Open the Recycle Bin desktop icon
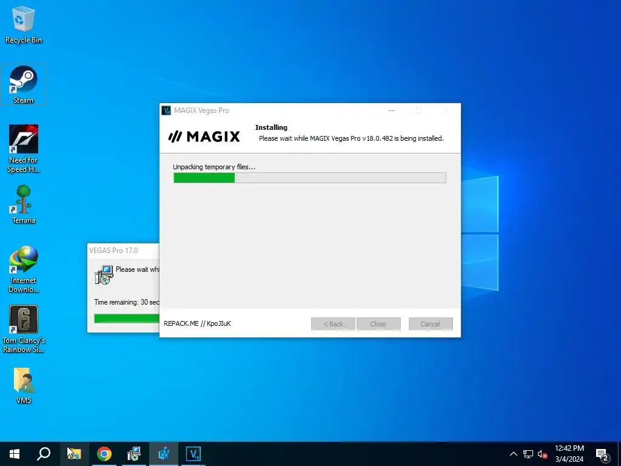 click(24, 24)
